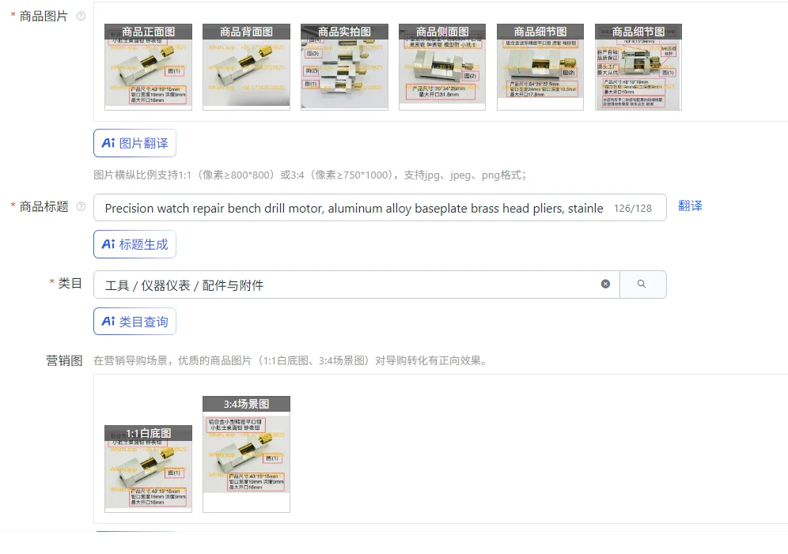Click the 126/128 character counter text
Screen dimensions: 788x554
tap(633, 209)
